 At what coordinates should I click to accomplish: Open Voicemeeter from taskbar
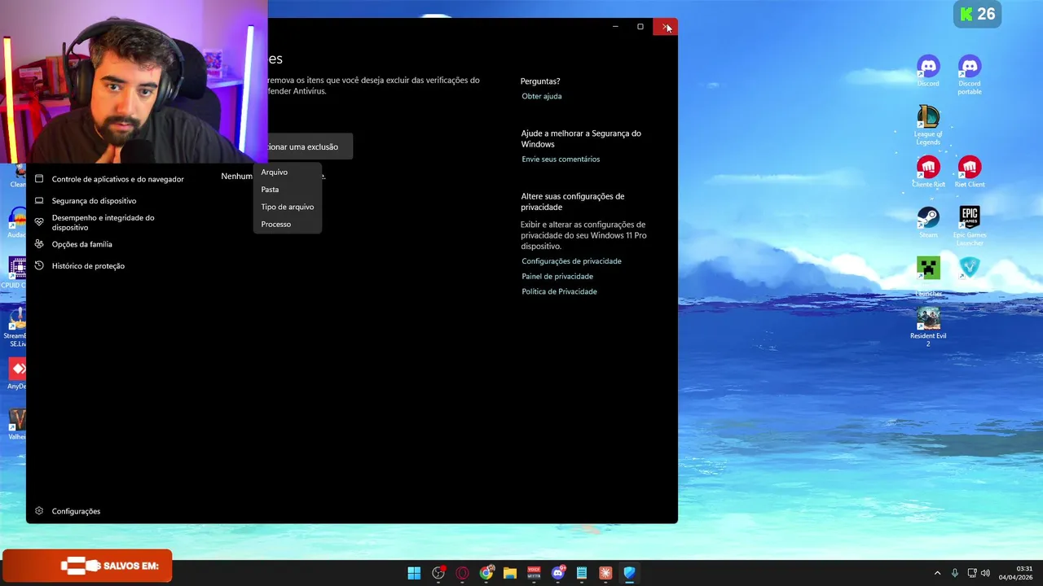[x=534, y=573]
